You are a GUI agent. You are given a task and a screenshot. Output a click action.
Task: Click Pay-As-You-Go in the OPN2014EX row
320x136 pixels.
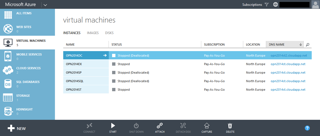tap(214, 64)
